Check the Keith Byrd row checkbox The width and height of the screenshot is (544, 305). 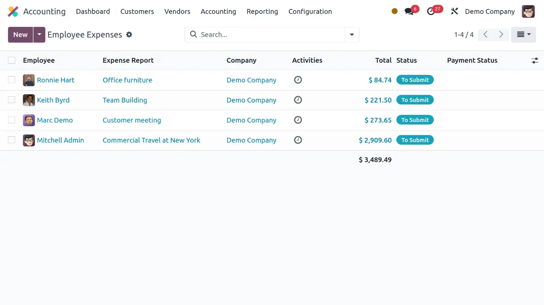[x=12, y=100]
